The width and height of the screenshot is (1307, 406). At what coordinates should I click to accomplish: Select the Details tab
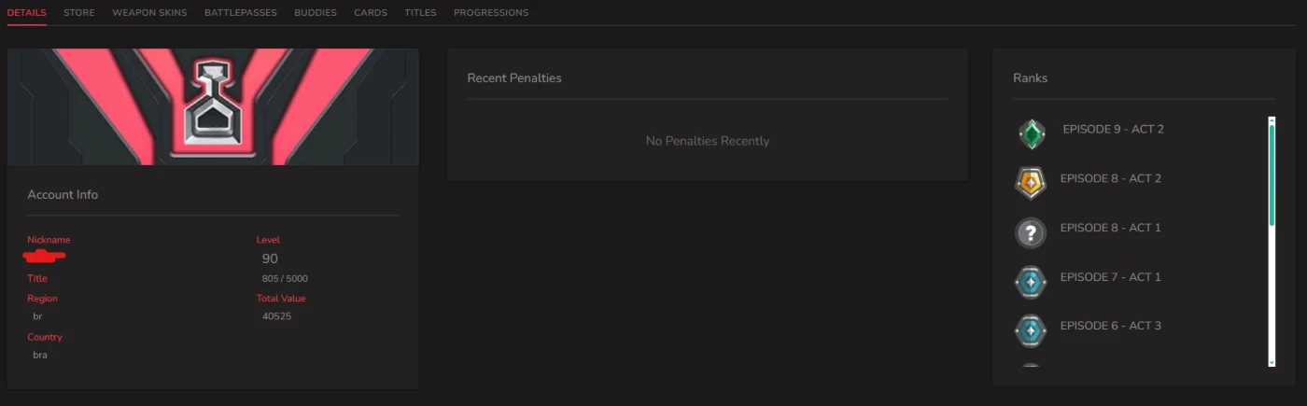pyautogui.click(x=26, y=13)
